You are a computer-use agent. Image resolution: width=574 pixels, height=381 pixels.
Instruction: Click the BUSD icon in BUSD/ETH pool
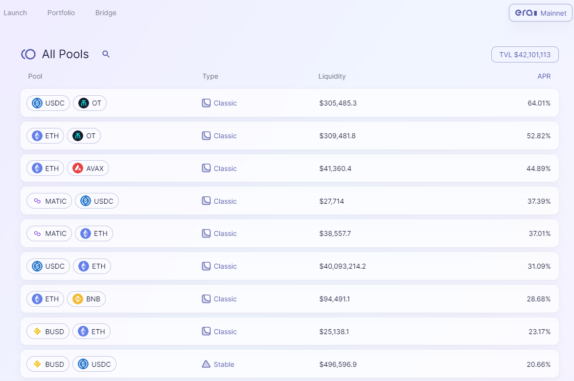click(37, 332)
